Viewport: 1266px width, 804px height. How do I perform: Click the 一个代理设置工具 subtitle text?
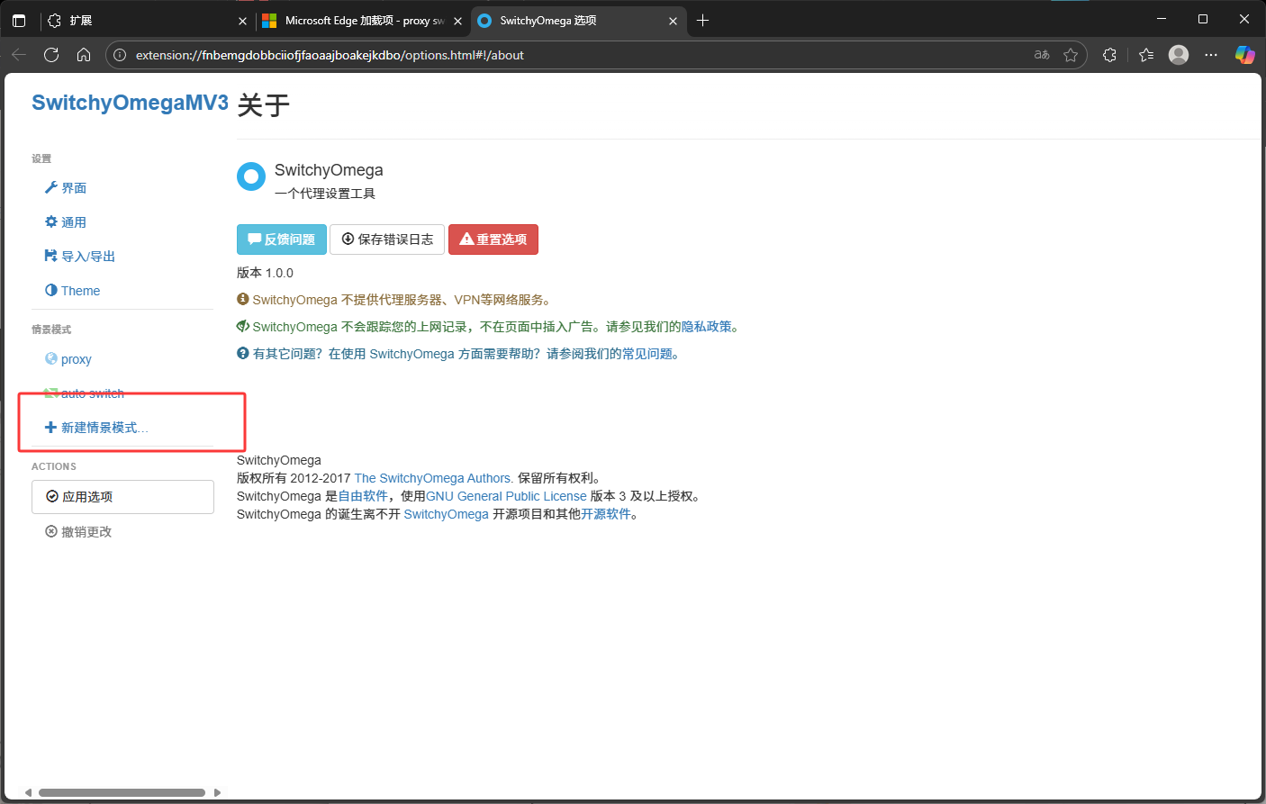[325, 194]
